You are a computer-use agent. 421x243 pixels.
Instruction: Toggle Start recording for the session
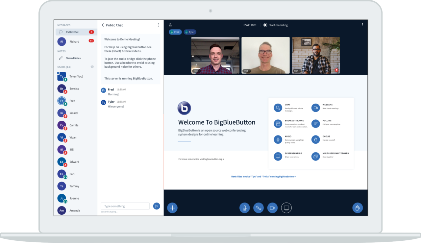276,25
